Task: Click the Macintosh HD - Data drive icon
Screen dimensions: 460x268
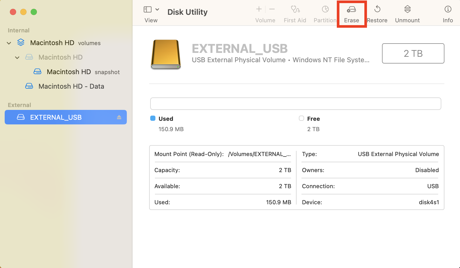Action: (29, 86)
